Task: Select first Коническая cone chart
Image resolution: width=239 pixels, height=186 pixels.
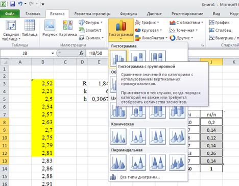Action: [118, 136]
